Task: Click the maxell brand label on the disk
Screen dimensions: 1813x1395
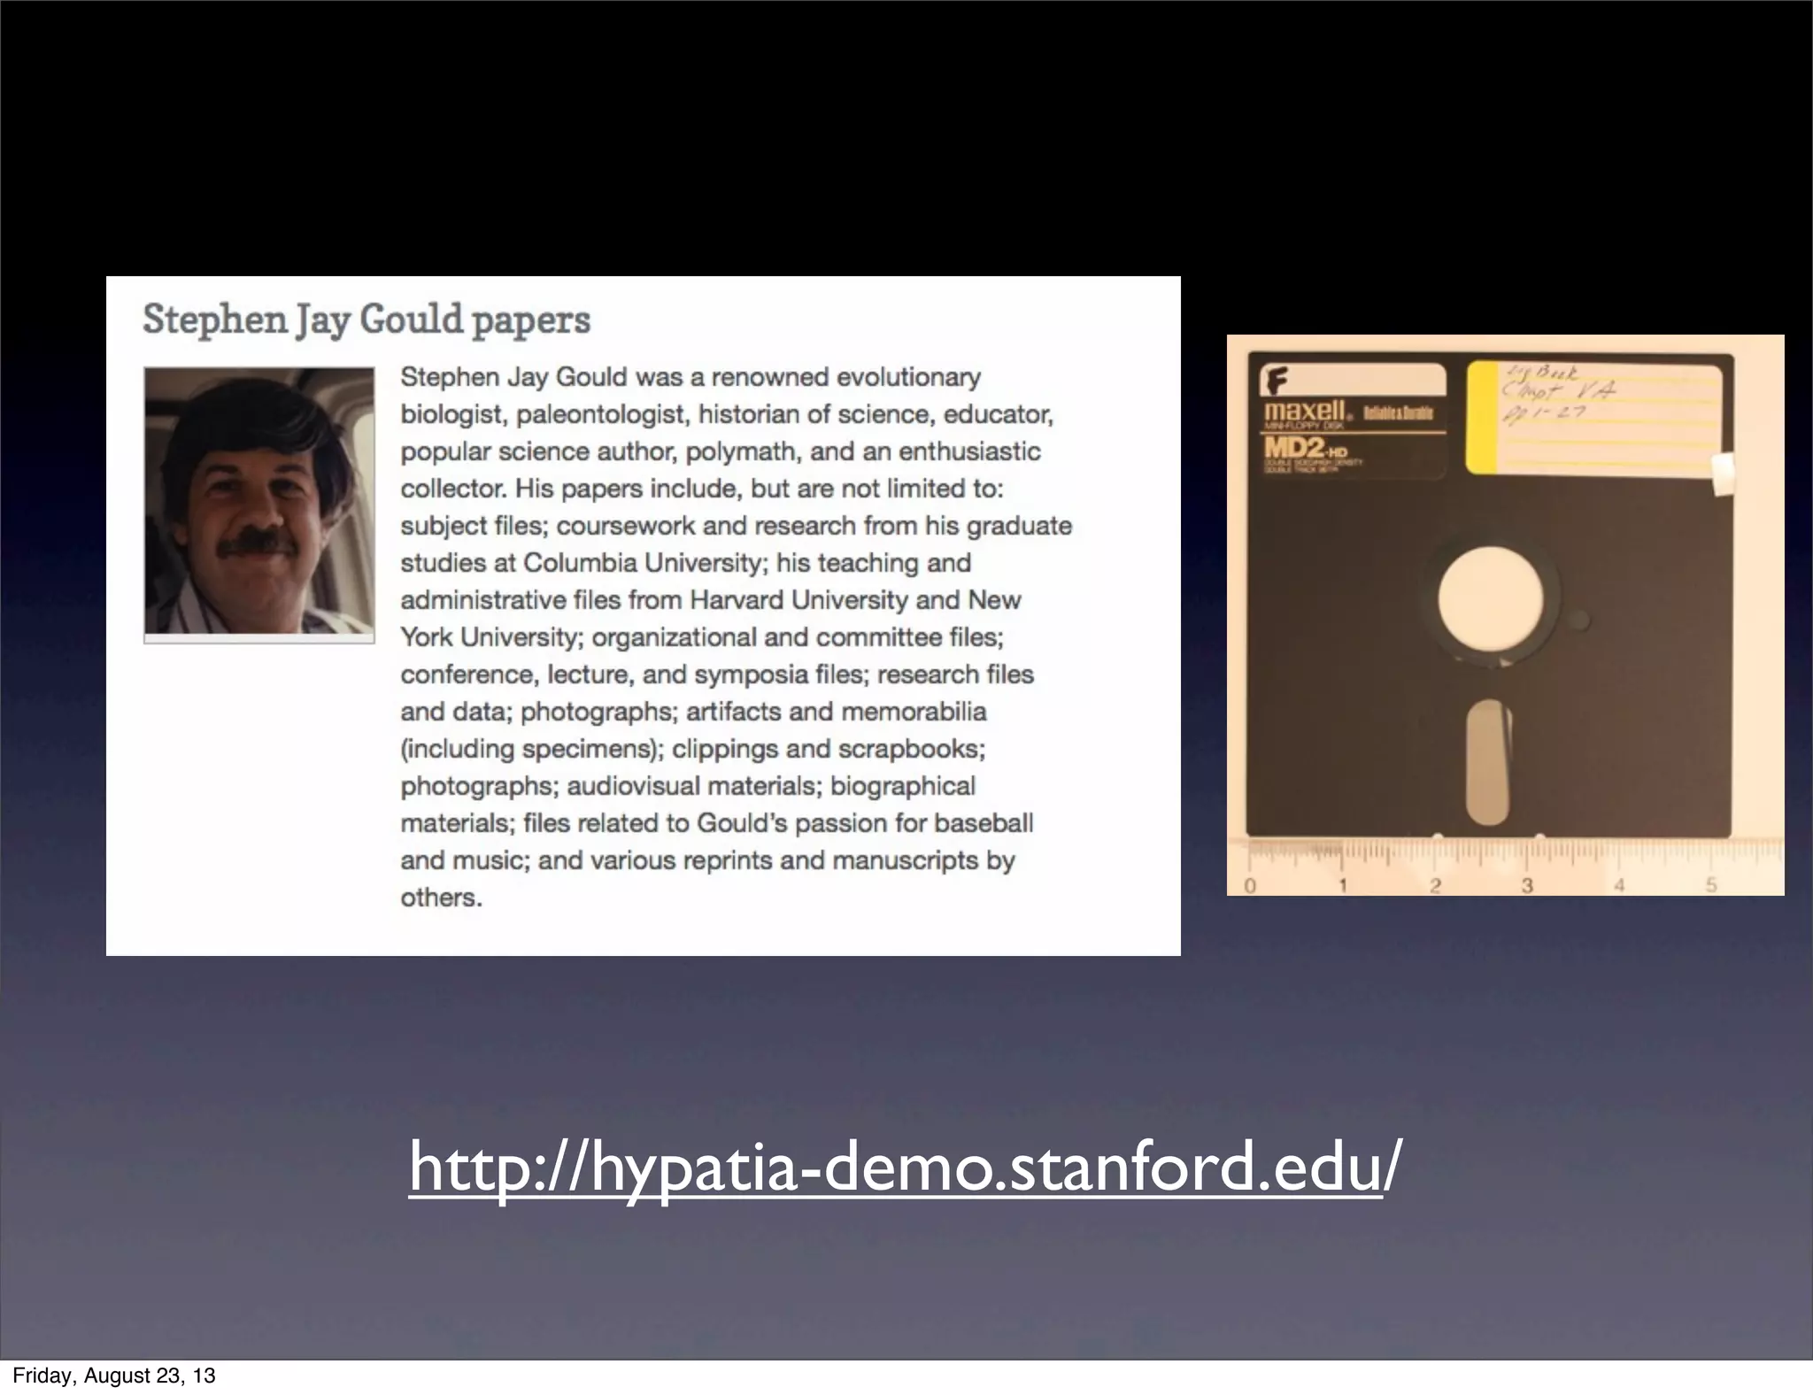Action: click(x=1305, y=412)
